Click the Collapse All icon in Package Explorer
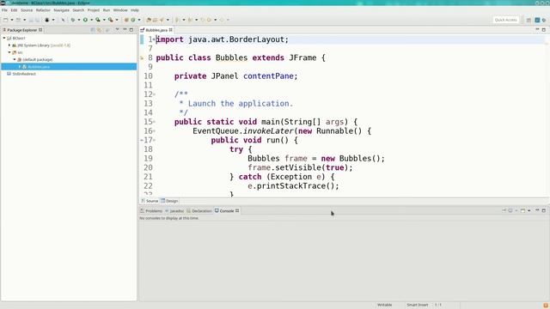This screenshot has width=550, height=309. point(93,30)
